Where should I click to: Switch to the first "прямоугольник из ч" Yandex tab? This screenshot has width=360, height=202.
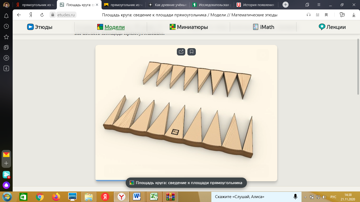[x=35, y=5]
